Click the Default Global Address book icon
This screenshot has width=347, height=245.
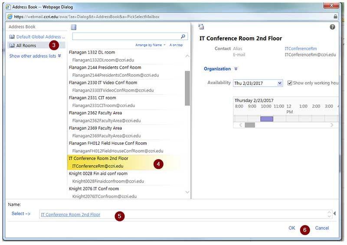[x=12, y=37]
